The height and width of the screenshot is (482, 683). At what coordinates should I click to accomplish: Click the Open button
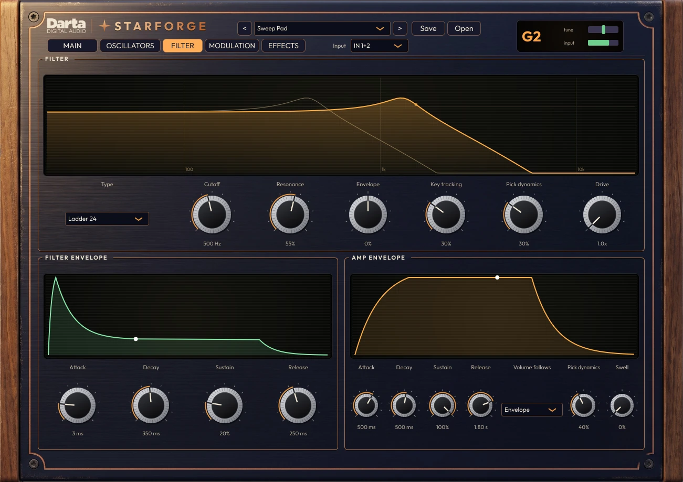pos(464,28)
